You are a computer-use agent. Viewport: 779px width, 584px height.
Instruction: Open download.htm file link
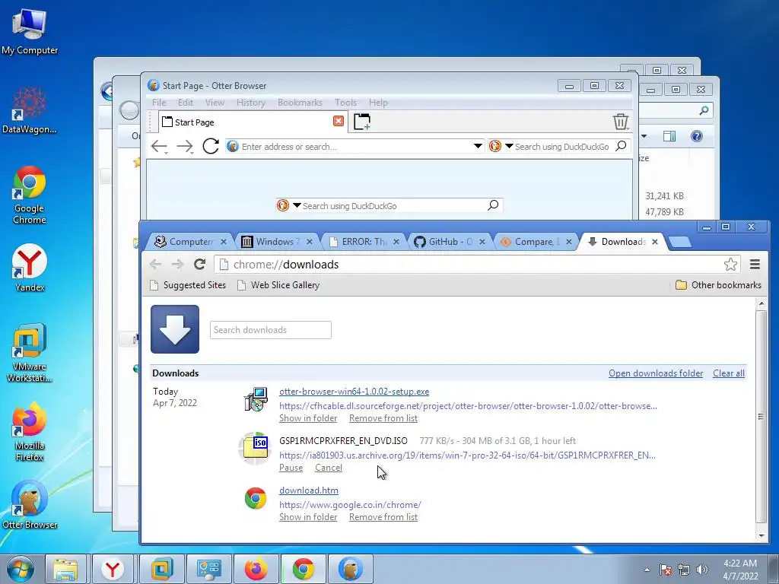click(309, 490)
